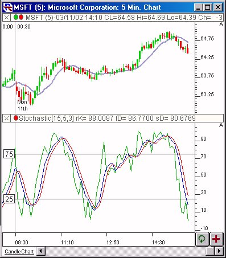Click the 12:50 label on time axis
This screenshot has height=258, width=226.
pos(113,243)
